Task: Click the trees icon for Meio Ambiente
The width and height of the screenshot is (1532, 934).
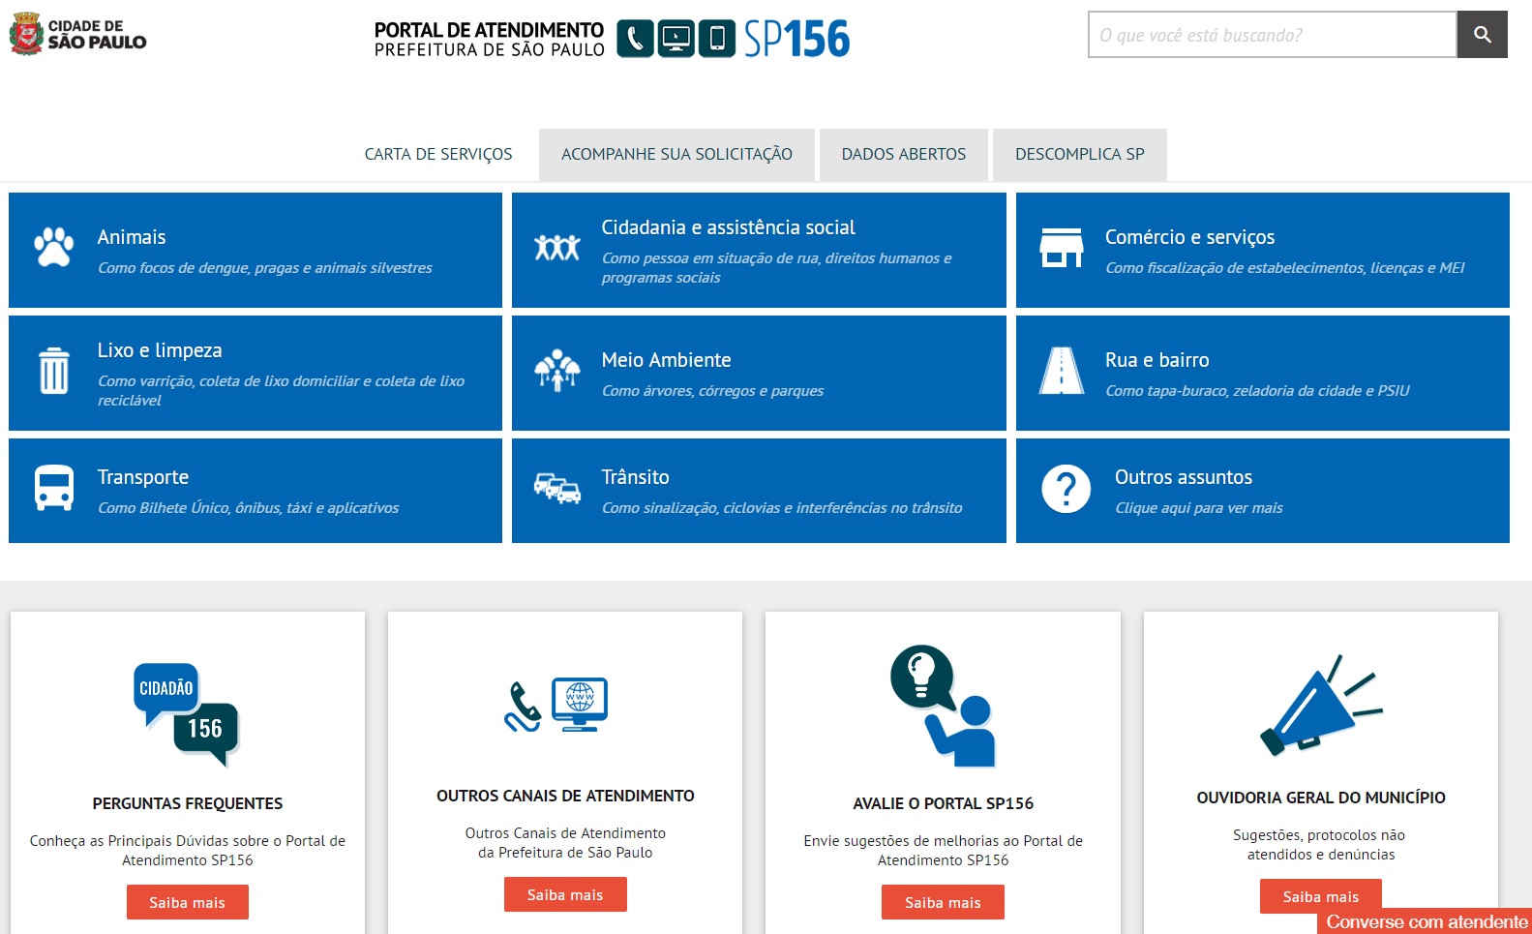Action: pos(557,371)
